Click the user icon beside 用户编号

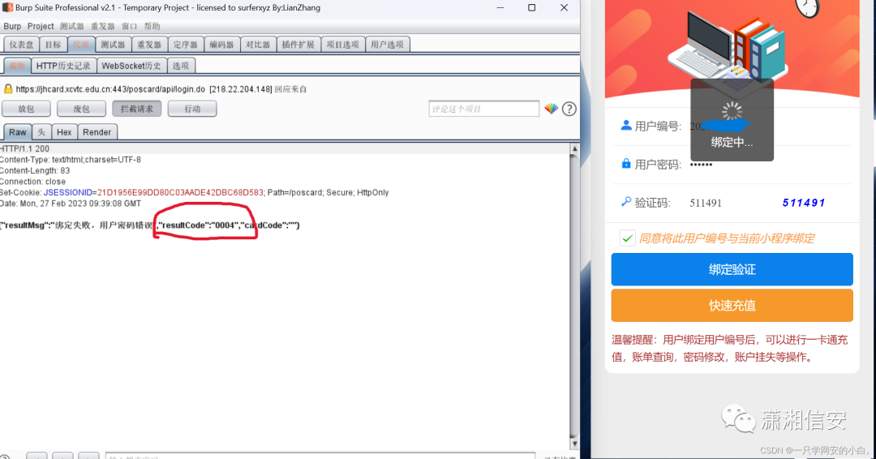pyautogui.click(x=626, y=126)
